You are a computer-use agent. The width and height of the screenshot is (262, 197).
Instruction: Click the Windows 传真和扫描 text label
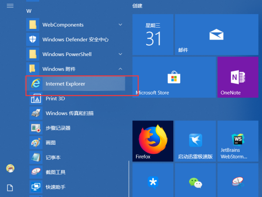[x=70, y=113]
